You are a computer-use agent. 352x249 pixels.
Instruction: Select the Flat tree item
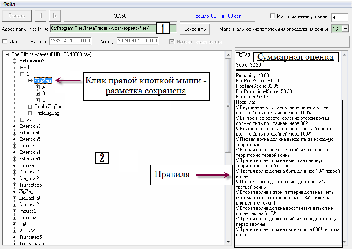[22, 224]
